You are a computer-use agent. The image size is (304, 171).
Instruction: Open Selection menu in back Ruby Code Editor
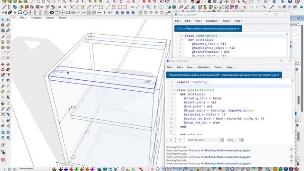pos(212,21)
